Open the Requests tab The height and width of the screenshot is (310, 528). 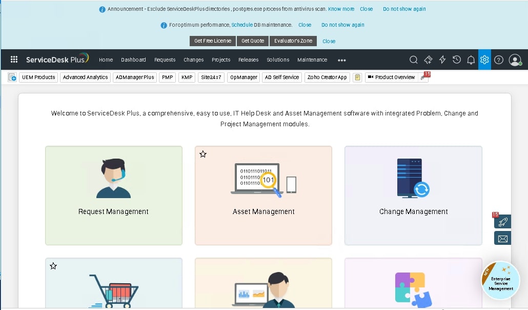tap(165, 60)
